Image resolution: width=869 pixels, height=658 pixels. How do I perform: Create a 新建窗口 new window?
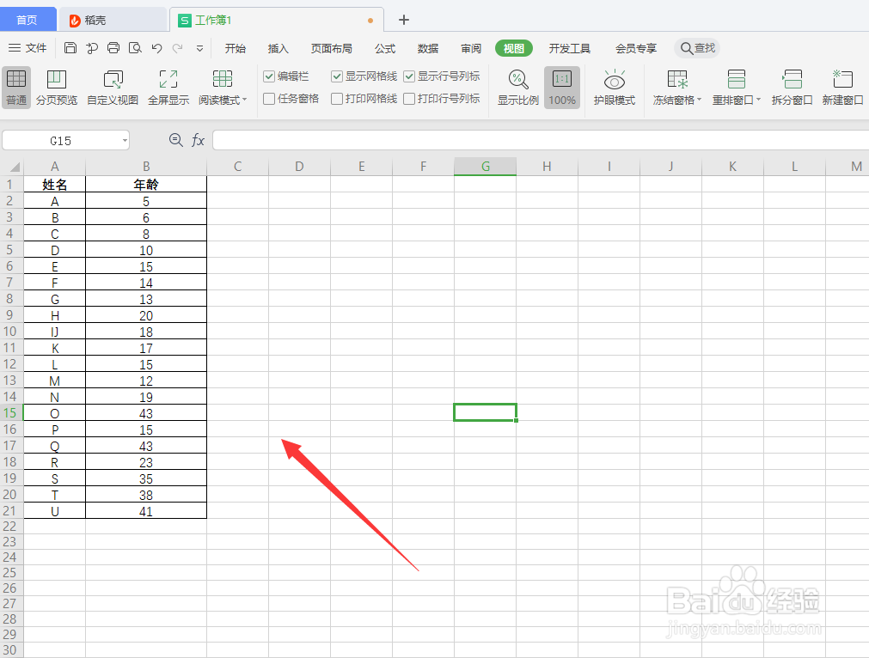[x=842, y=87]
